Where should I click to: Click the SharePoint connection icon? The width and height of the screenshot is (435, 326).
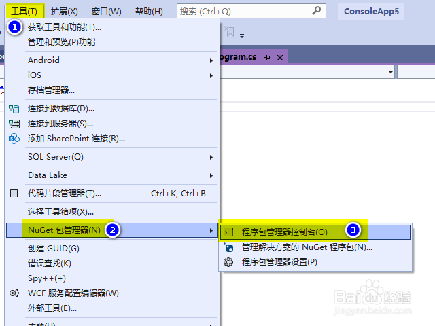(14, 139)
